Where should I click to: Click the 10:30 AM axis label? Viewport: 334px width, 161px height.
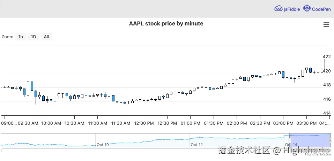tap(74, 123)
